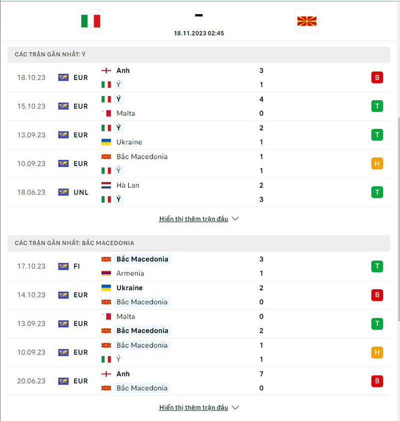Select the North Macedonia flag at the top header

[306, 21]
